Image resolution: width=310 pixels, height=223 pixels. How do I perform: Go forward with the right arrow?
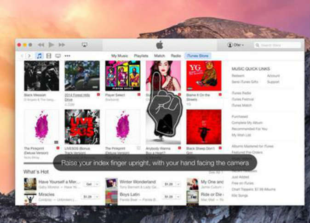pyautogui.click(x=29, y=56)
